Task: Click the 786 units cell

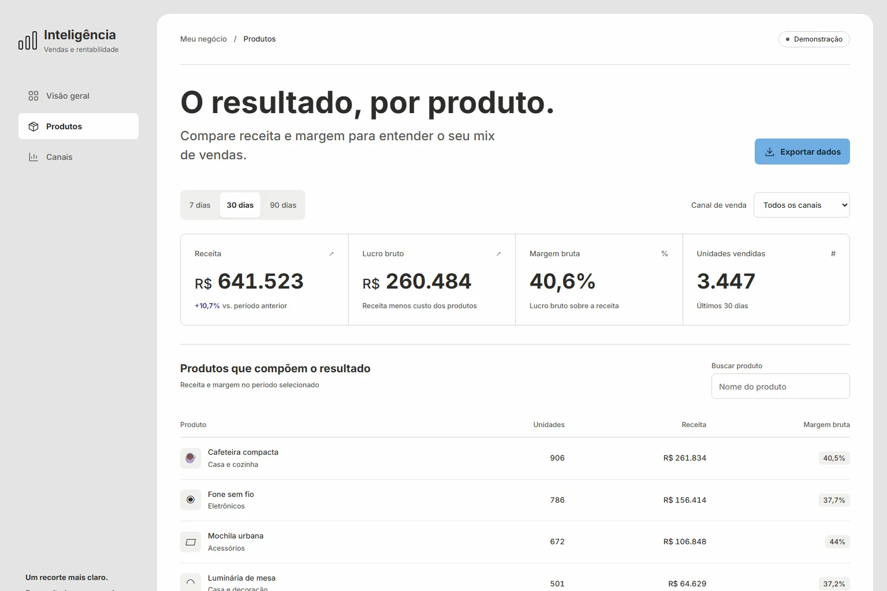Action: click(x=557, y=500)
